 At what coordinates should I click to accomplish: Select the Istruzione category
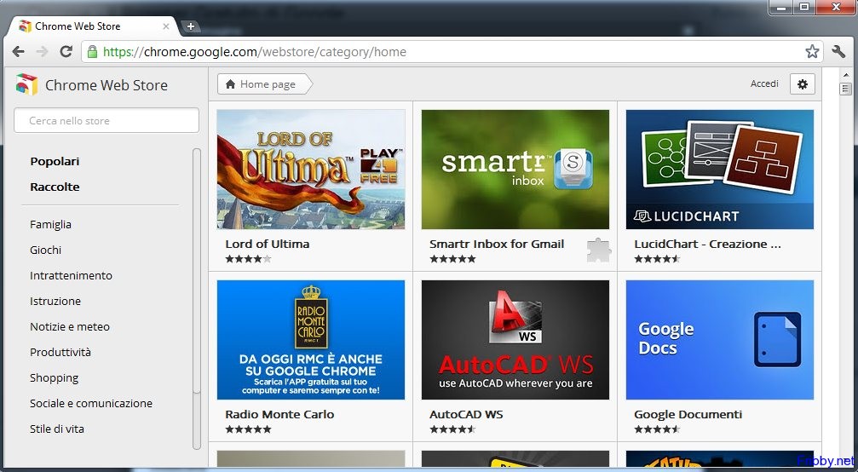tap(55, 302)
